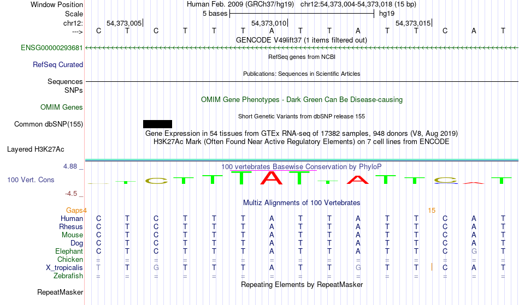The image size is (519, 305).
Task: Click the SNPs track label
Action: (74, 90)
